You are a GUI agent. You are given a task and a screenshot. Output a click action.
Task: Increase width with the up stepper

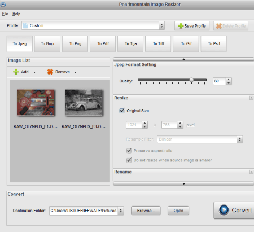[x=144, y=123]
